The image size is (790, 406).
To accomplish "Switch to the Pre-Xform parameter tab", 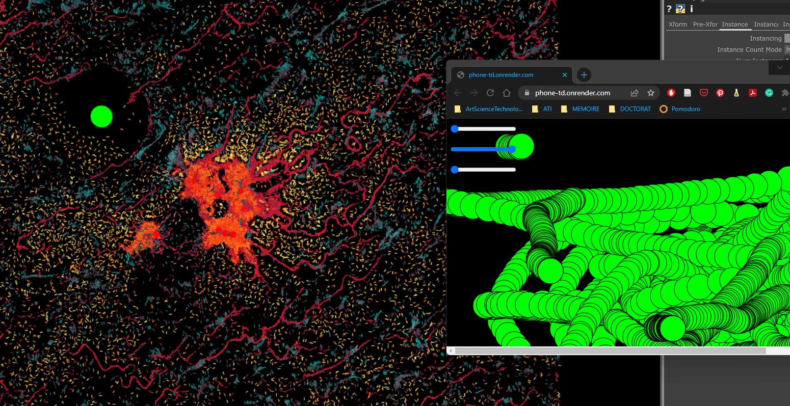I will click(x=705, y=24).
